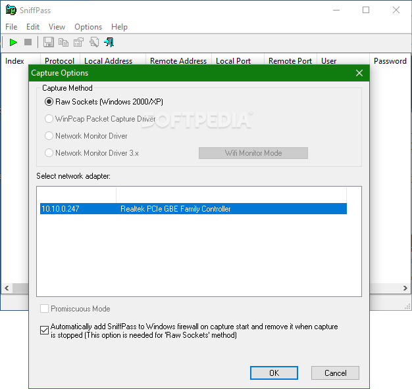412x389 pixels.
Task: Click Realtek PCIe GBE Family Controller entry
Action: pyautogui.click(x=176, y=209)
